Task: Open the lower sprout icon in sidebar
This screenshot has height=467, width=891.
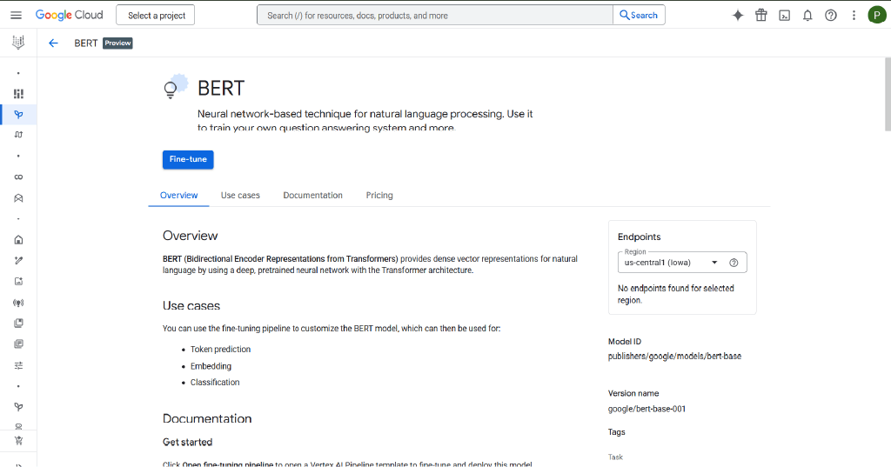Action: click(18, 407)
